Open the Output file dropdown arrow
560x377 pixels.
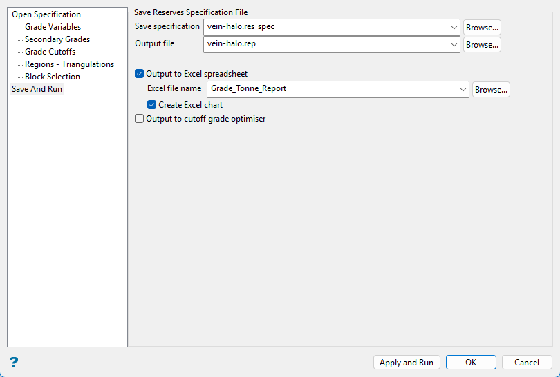tap(454, 45)
